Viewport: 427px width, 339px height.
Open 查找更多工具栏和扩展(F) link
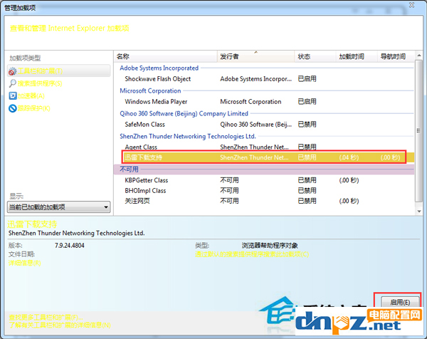click(x=46, y=317)
